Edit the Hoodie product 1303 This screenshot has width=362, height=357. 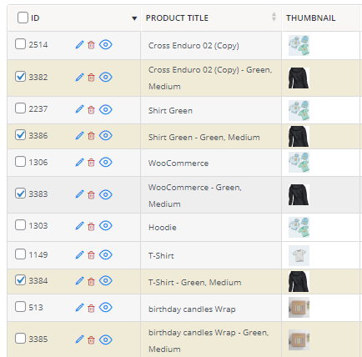(x=79, y=226)
